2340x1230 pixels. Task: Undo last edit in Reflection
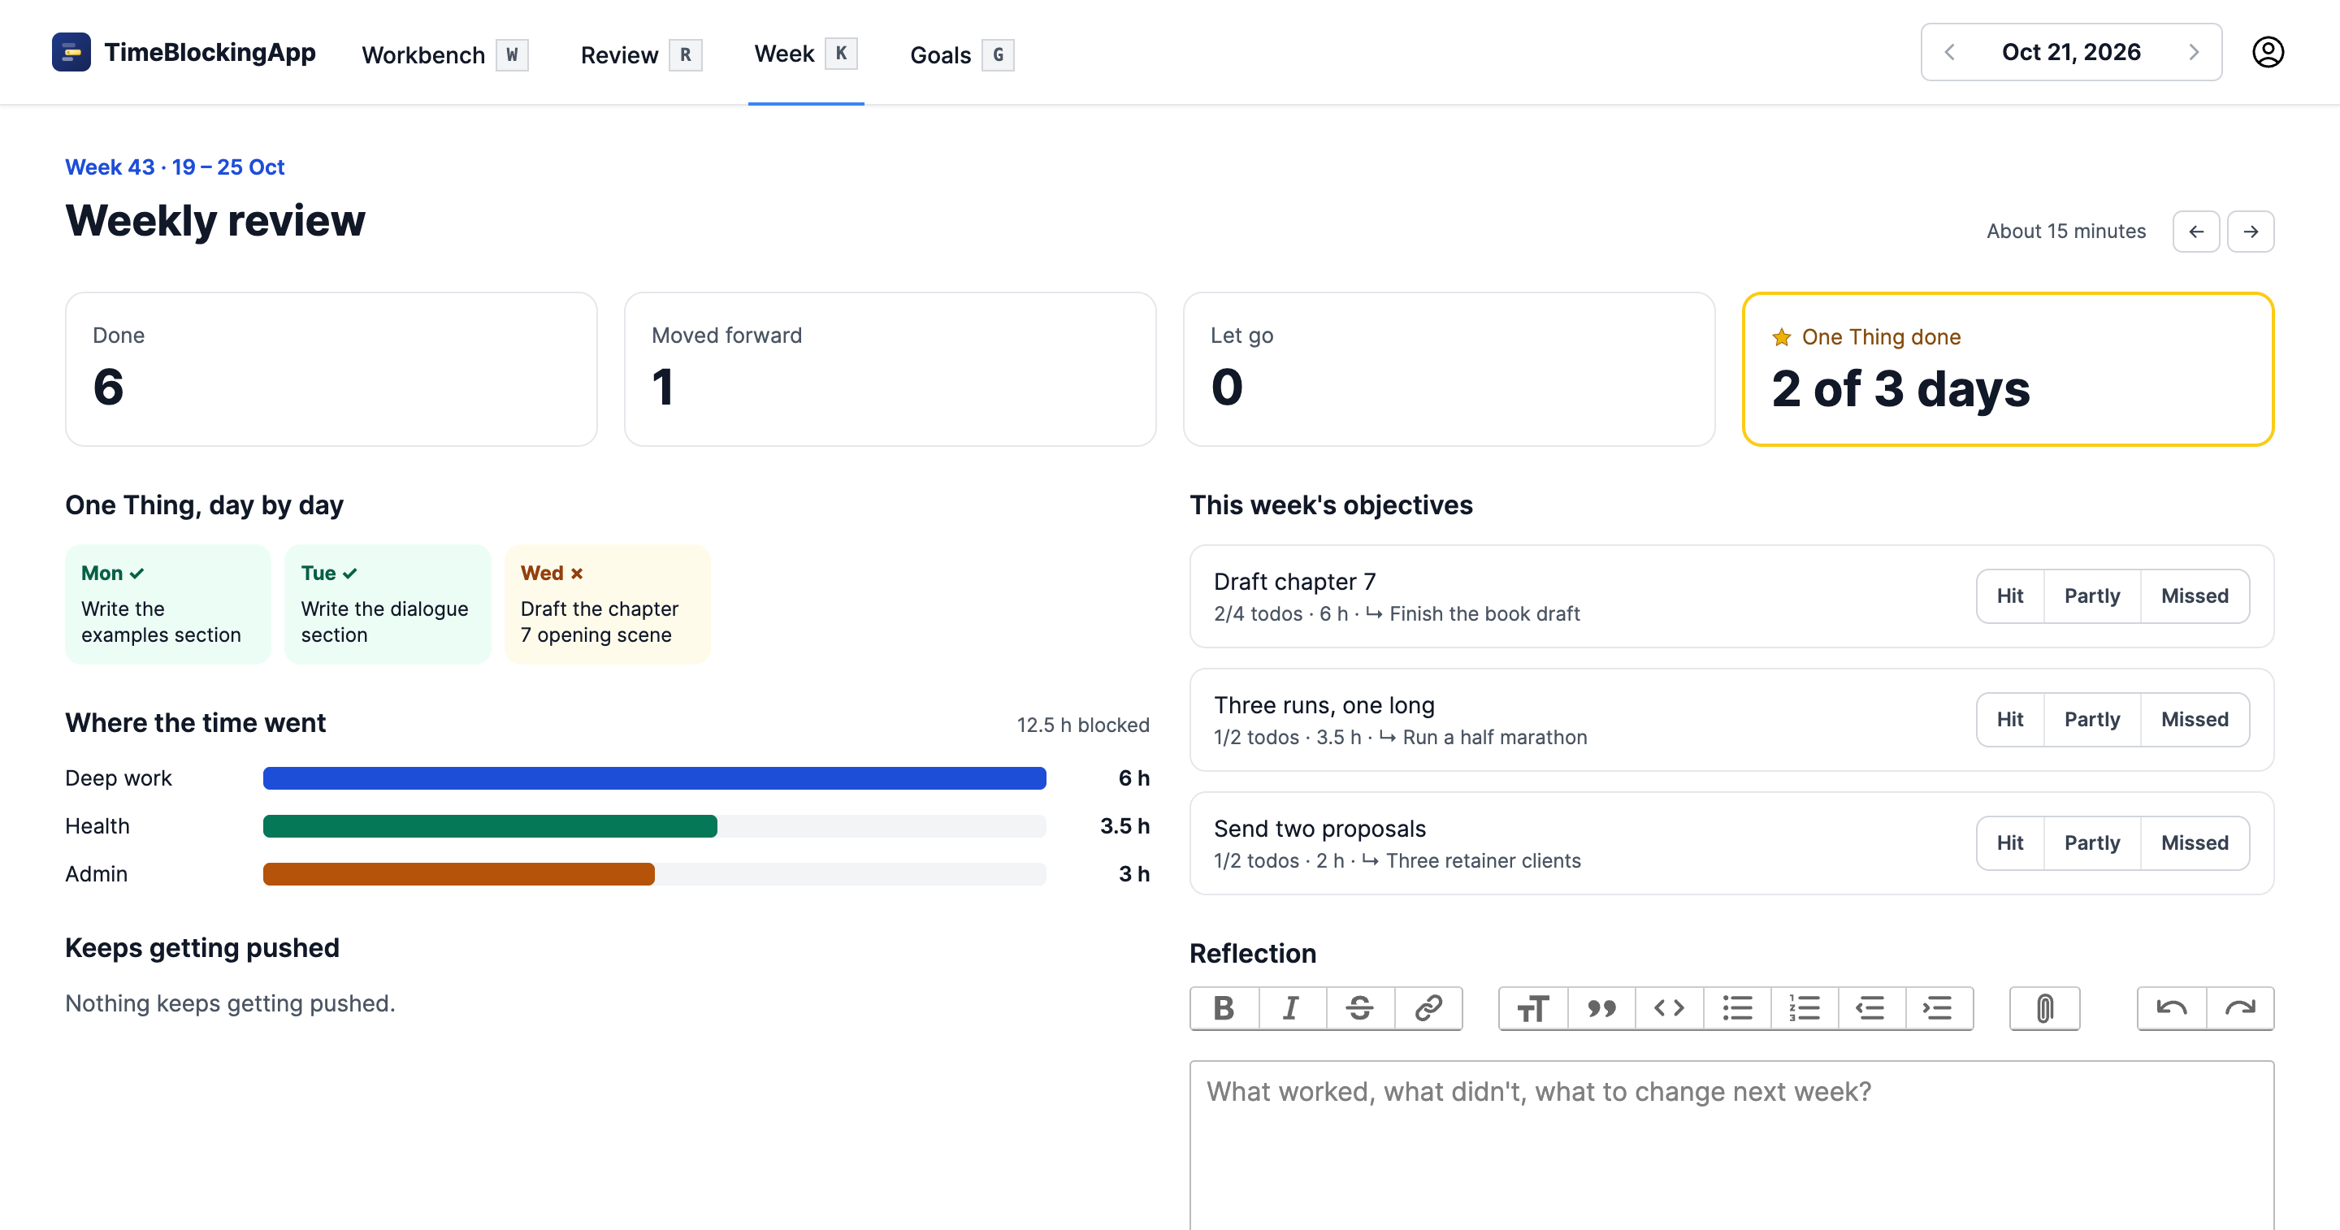pos(2172,1008)
